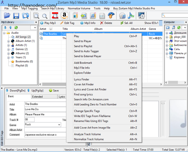Expand the Сеть node in Computer panel
The width and height of the screenshot is (188, 152).
pos(167,49)
